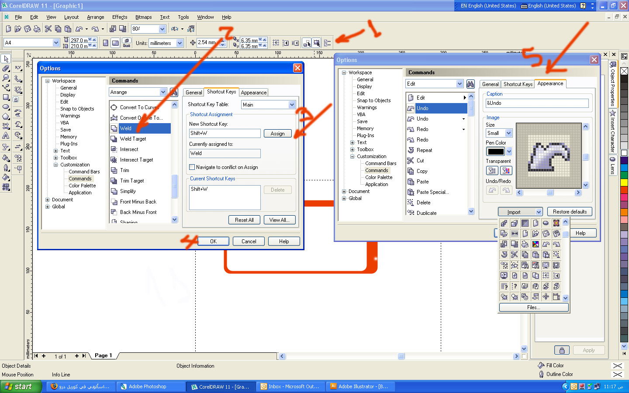Click the Save icon in the standard toolbar
The image size is (629, 393).
coord(28,29)
